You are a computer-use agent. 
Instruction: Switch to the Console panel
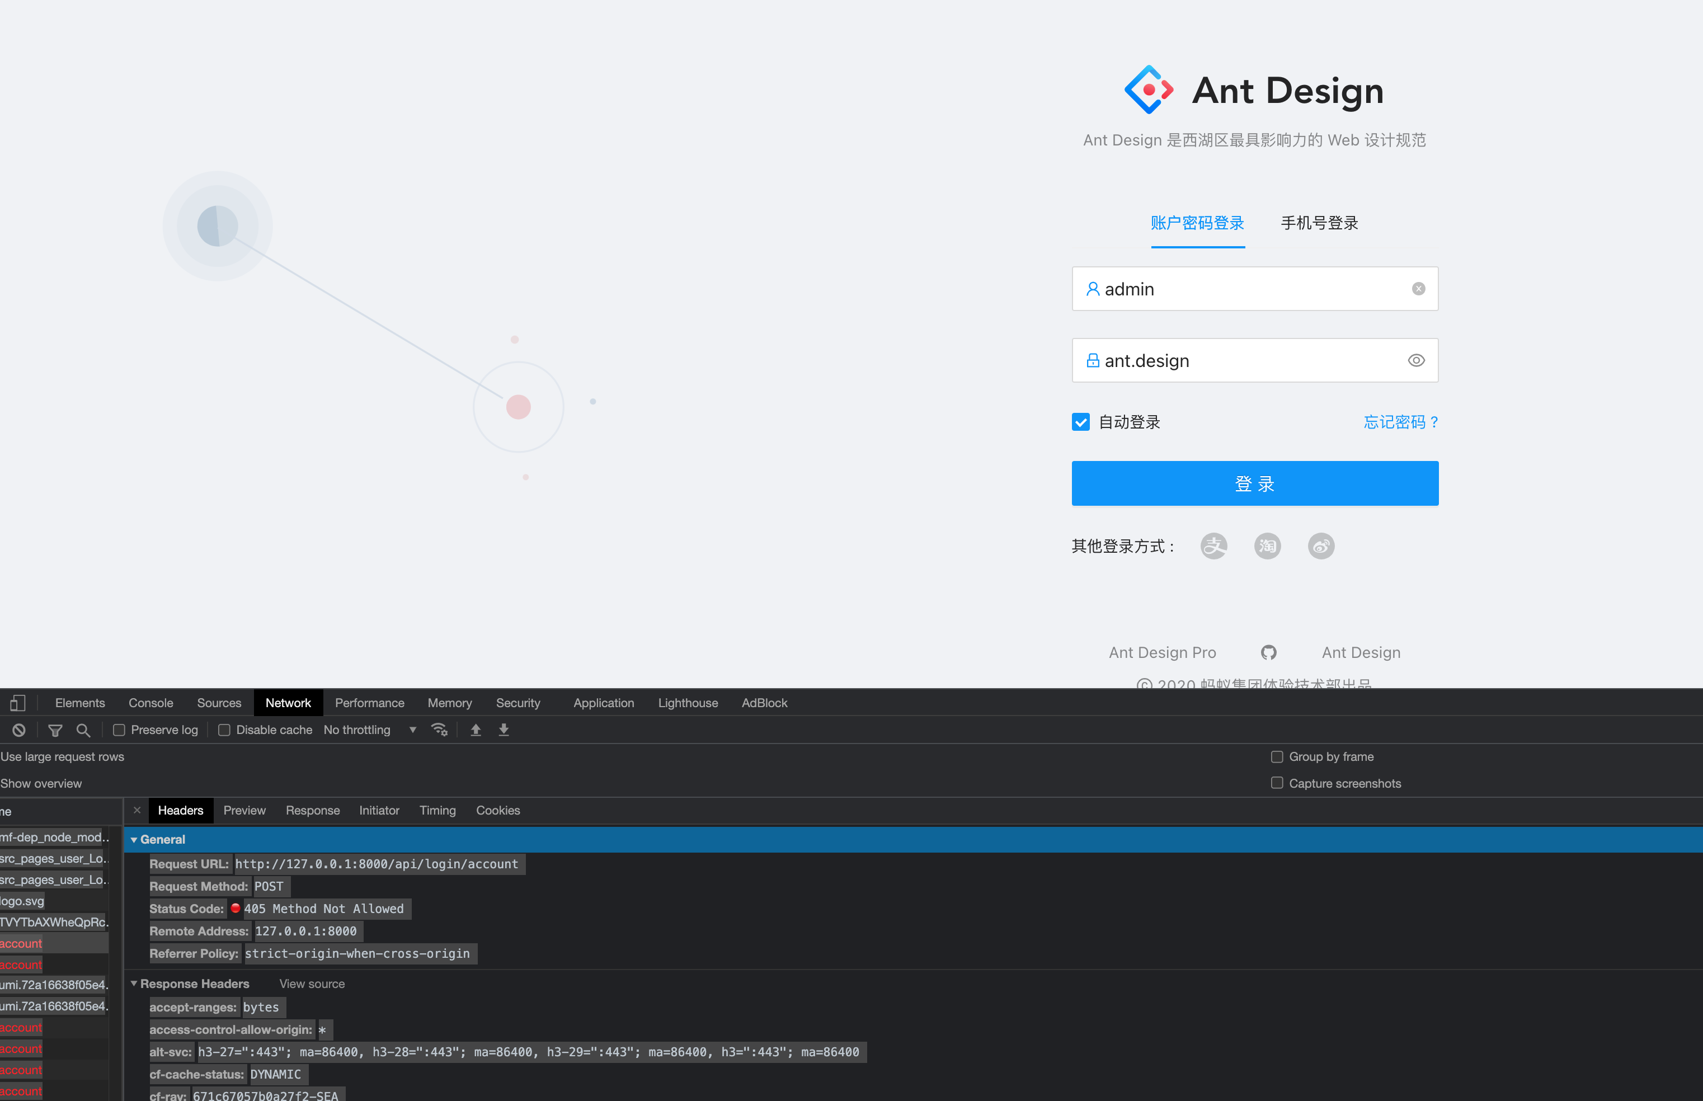(x=150, y=703)
